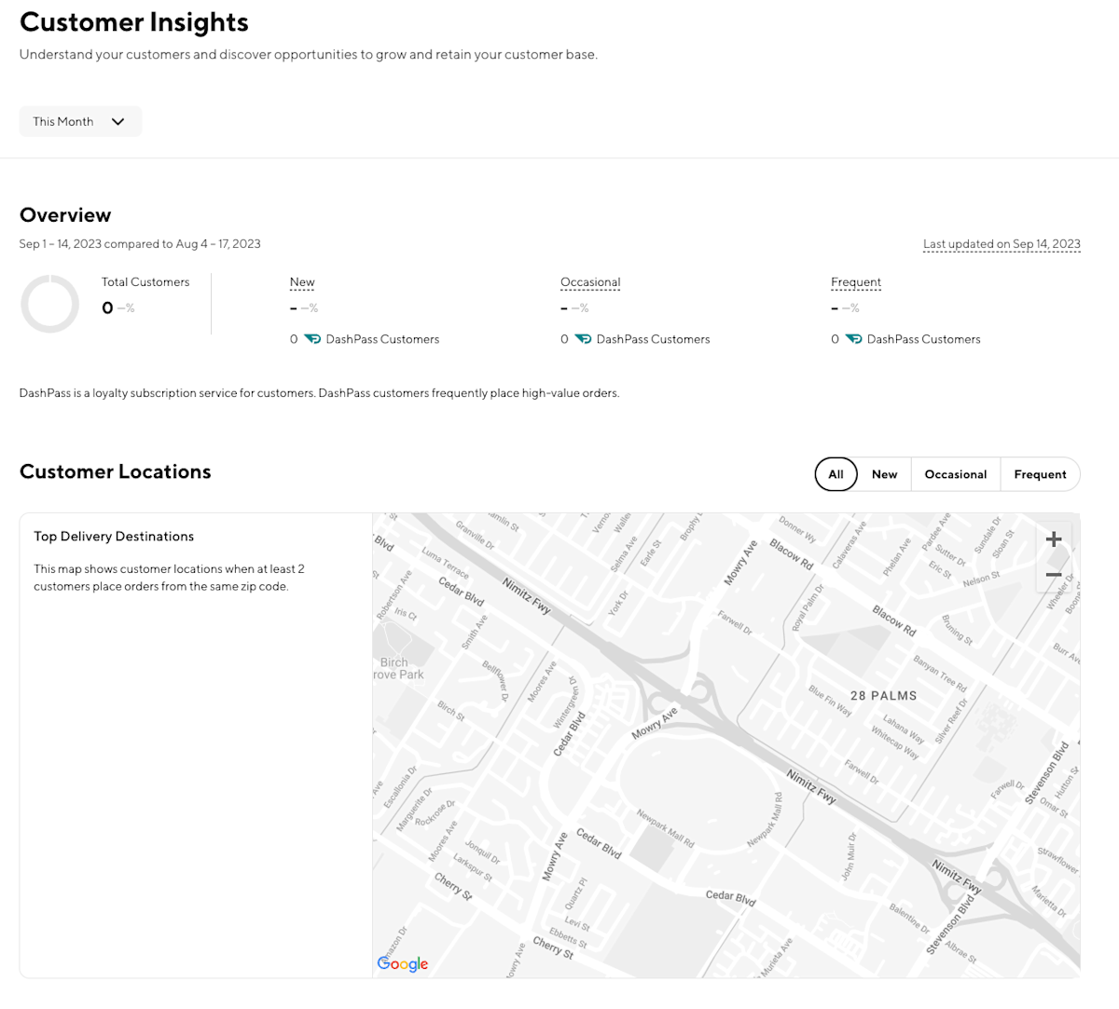The image size is (1119, 1009).
Task: Zoom out on the delivery map
Action: 1054,575
